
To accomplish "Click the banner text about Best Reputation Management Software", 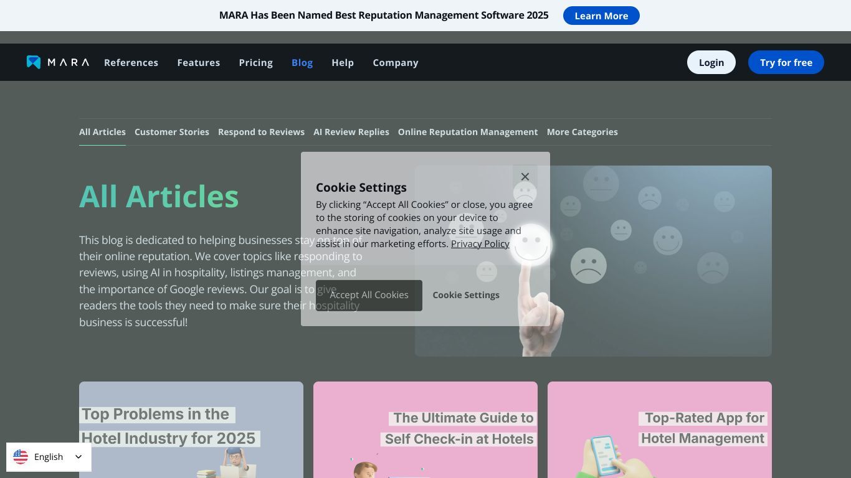I will (x=384, y=16).
